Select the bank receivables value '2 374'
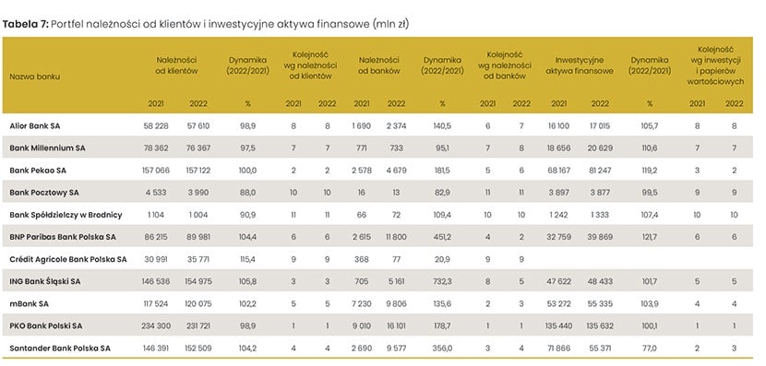Screen dimensions: 766x366 point(396,126)
